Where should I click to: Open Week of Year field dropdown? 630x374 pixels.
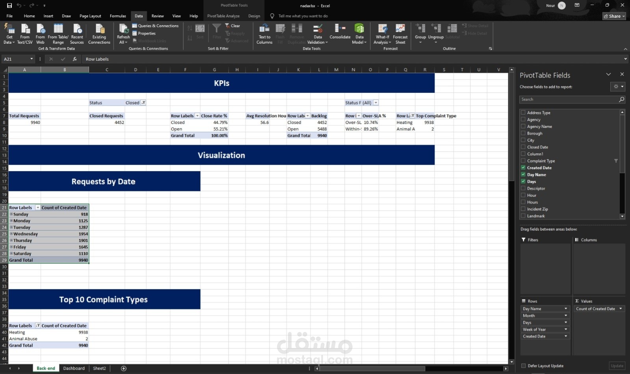[x=566, y=330]
